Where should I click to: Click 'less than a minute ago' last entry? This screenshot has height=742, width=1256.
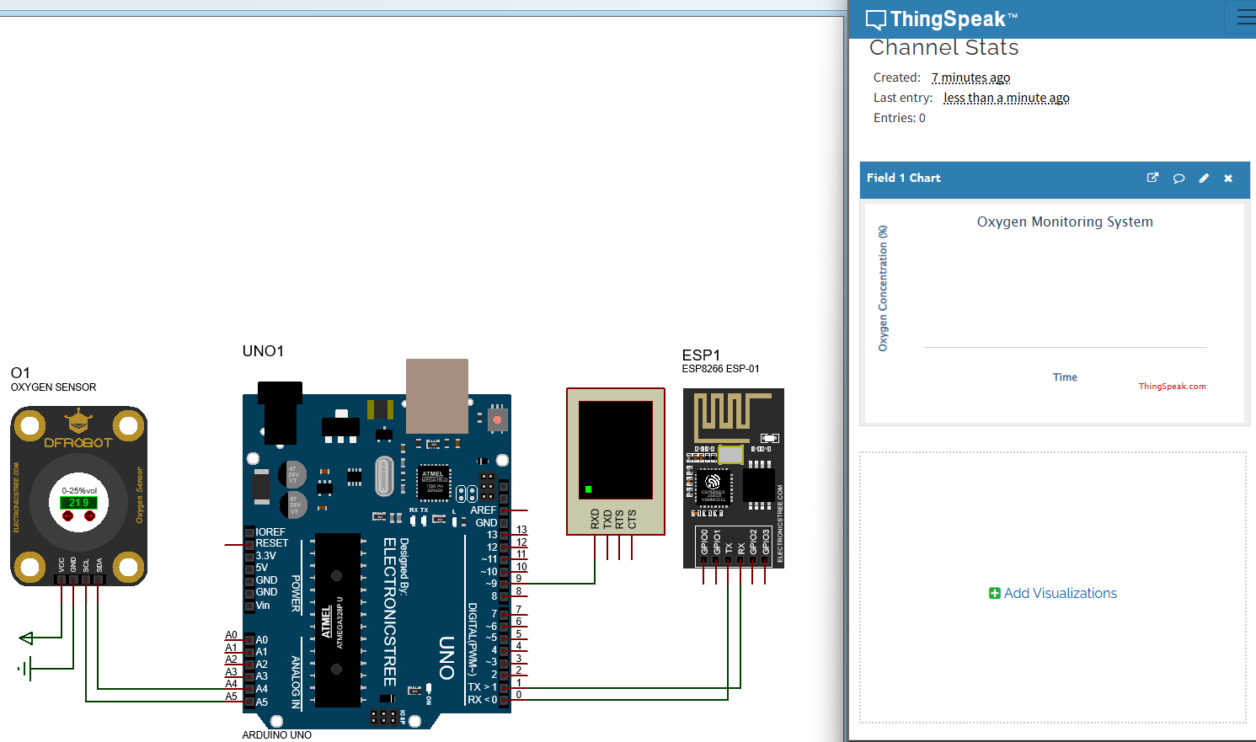1006,98
